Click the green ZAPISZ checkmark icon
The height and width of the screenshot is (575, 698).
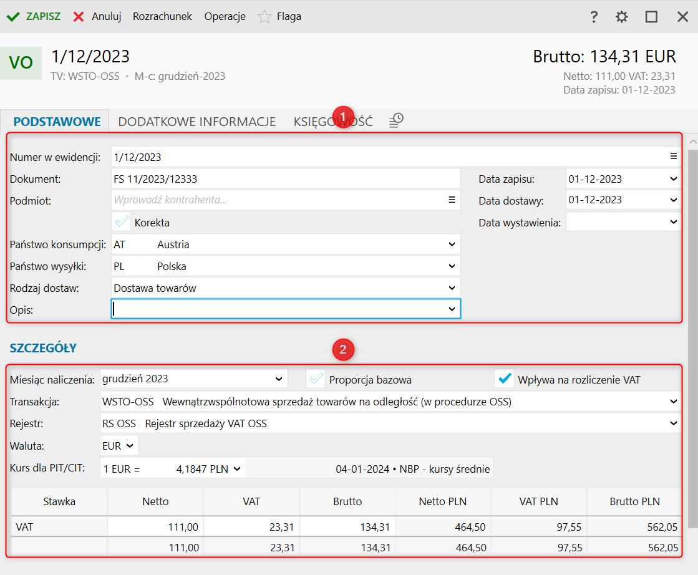[x=13, y=17]
